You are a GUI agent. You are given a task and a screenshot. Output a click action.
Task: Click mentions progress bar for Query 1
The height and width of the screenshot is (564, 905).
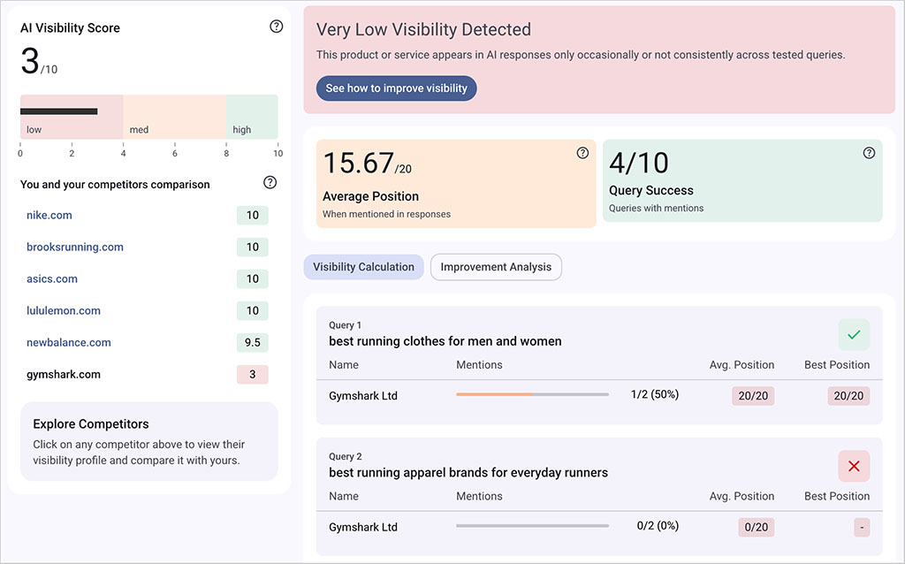532,395
